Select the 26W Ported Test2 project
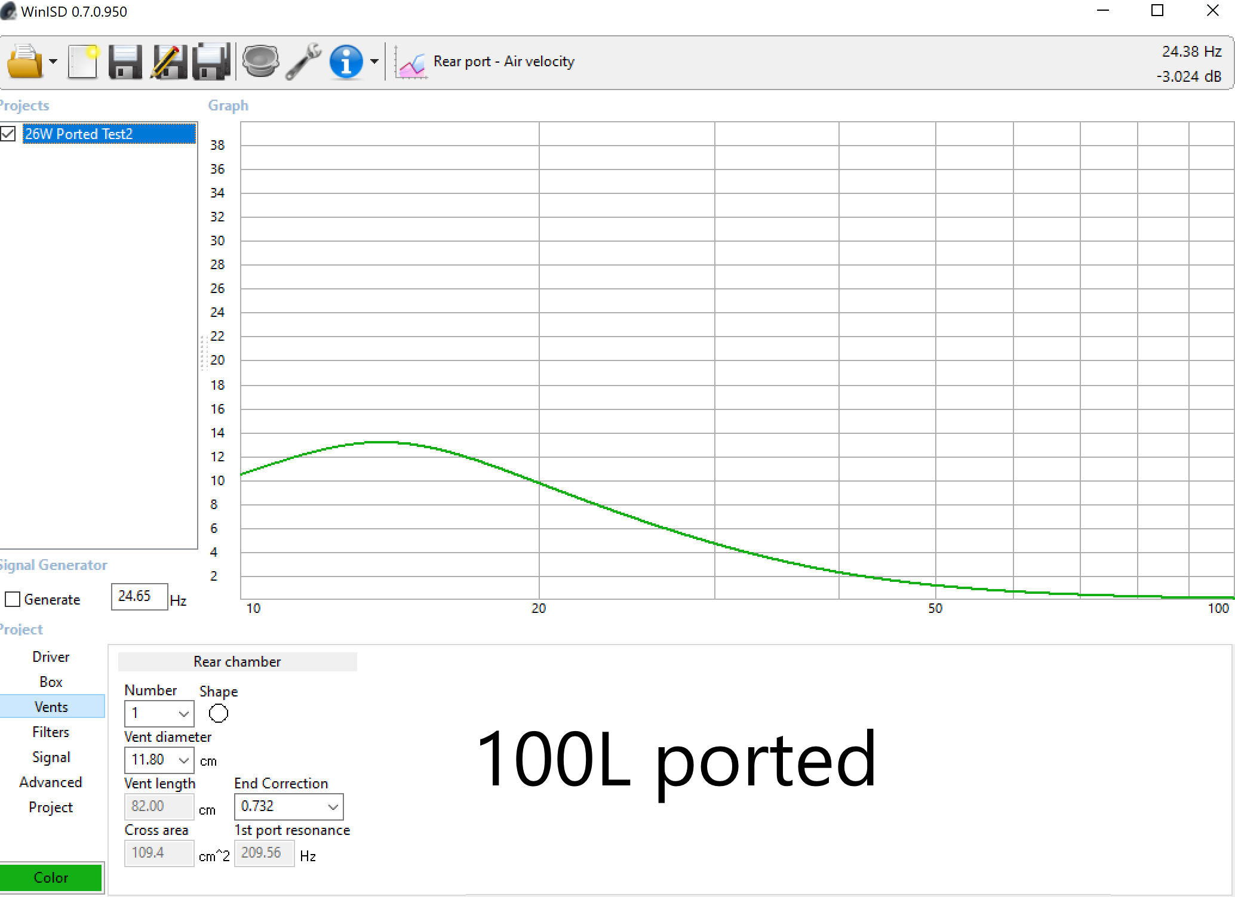Viewport: 1235px width, 897px height. (109, 134)
